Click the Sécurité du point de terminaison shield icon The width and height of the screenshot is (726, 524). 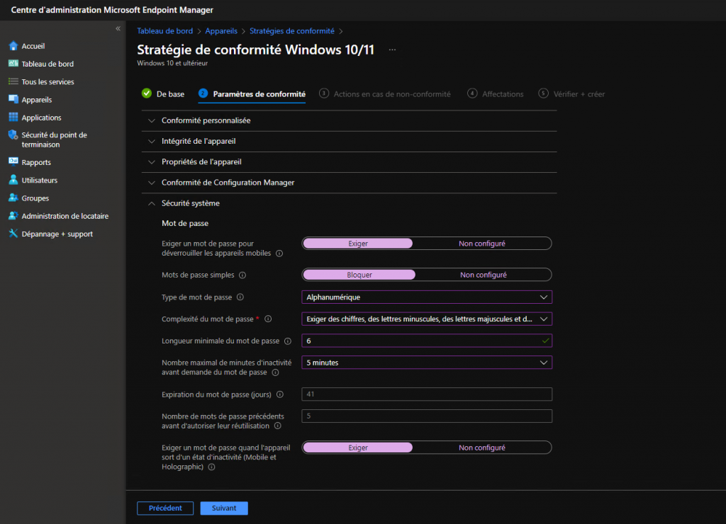[13, 135]
